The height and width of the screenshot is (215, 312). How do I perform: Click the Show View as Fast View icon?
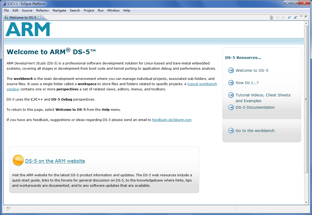pos(8,209)
